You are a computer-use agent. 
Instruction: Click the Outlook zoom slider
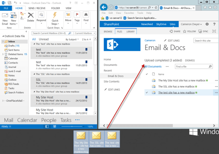click(72, 127)
